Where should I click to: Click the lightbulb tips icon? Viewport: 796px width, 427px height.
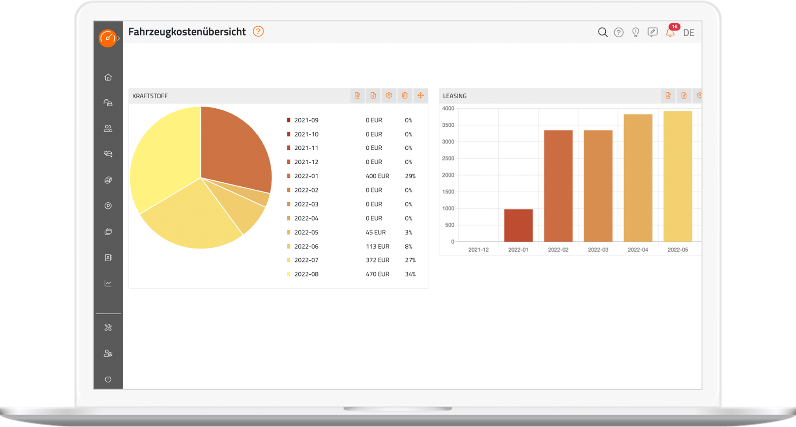pos(636,33)
